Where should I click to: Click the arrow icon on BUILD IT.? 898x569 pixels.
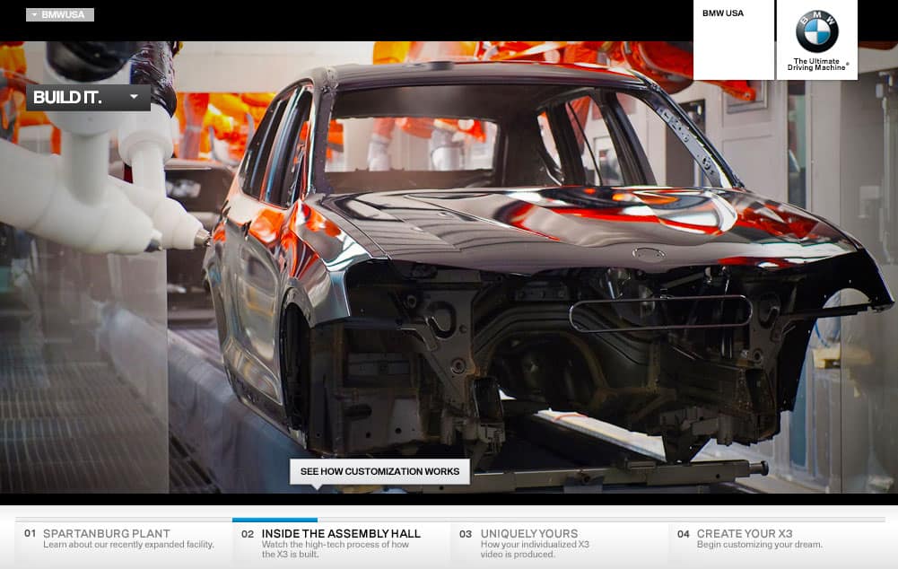[x=134, y=96]
